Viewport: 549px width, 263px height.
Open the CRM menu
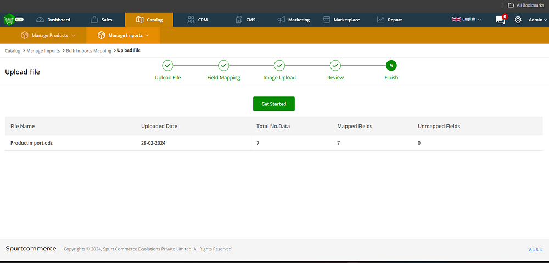tap(198, 20)
